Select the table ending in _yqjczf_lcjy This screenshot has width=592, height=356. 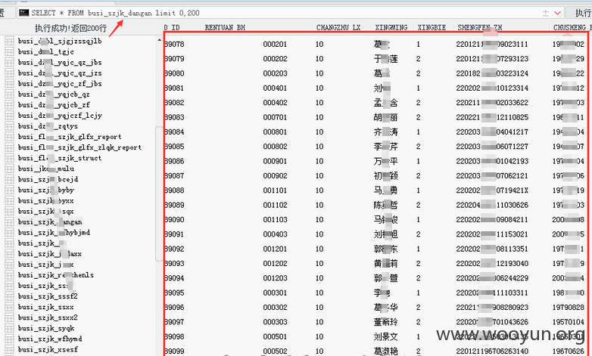click(60, 116)
